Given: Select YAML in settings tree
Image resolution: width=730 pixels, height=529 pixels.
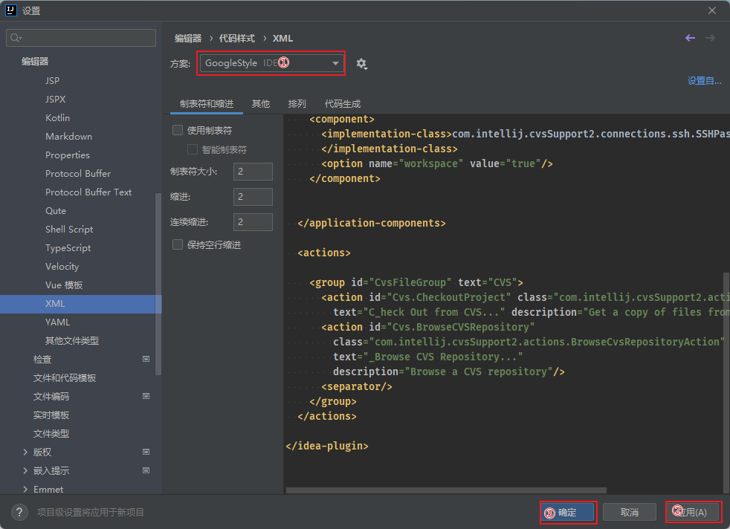Looking at the screenshot, I should tap(57, 322).
